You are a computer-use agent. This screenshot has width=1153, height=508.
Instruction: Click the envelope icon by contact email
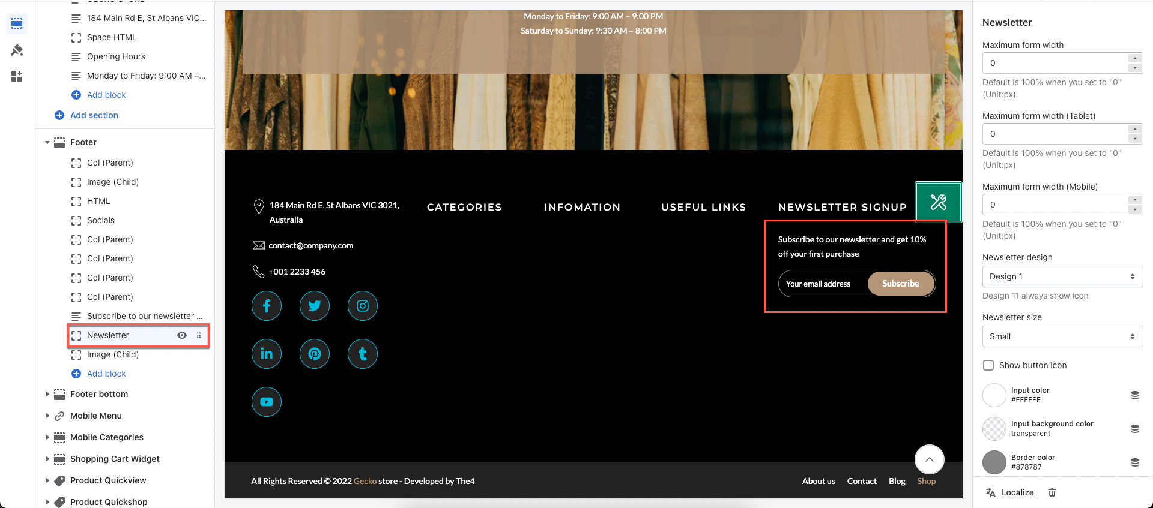click(259, 245)
